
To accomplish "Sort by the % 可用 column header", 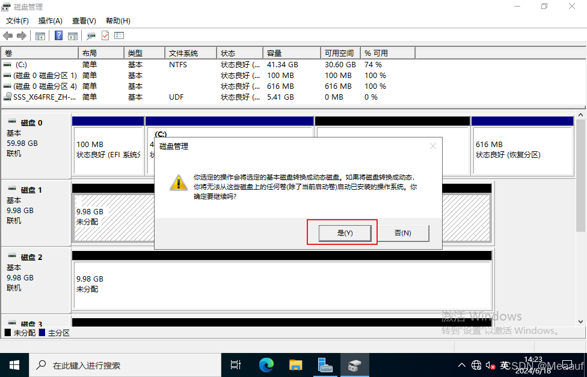I will click(x=388, y=53).
